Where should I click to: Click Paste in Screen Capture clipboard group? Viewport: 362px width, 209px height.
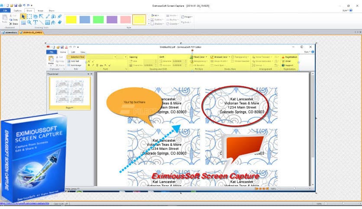(5, 19)
